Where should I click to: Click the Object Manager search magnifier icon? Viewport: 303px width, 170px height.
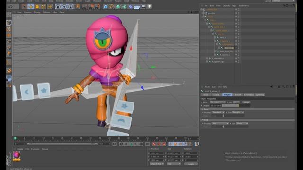(284, 6)
